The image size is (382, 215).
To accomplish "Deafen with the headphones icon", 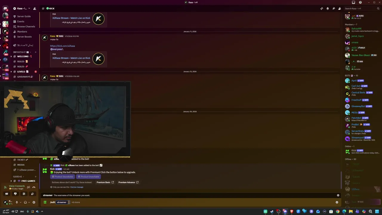I will (x=25, y=202).
